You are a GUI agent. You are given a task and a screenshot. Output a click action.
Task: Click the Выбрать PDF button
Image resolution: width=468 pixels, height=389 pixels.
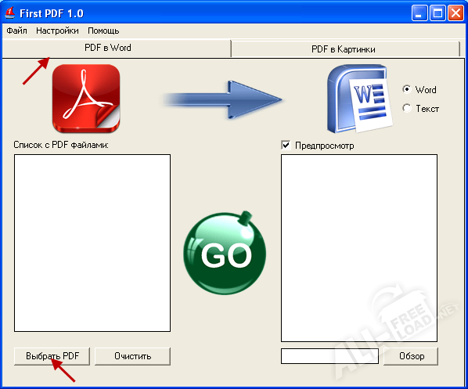tap(52, 356)
